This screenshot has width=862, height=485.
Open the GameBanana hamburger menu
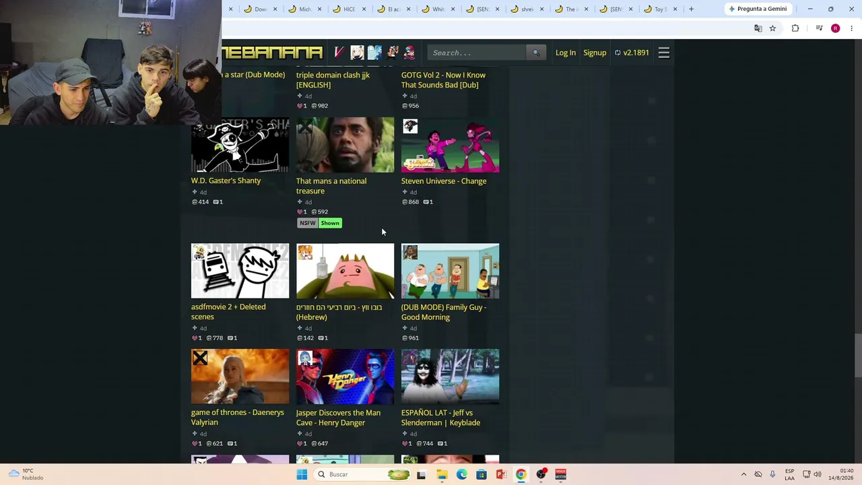pyautogui.click(x=663, y=53)
